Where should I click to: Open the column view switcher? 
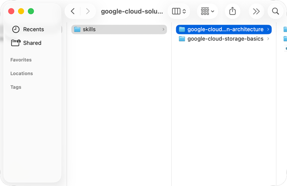click(179, 11)
